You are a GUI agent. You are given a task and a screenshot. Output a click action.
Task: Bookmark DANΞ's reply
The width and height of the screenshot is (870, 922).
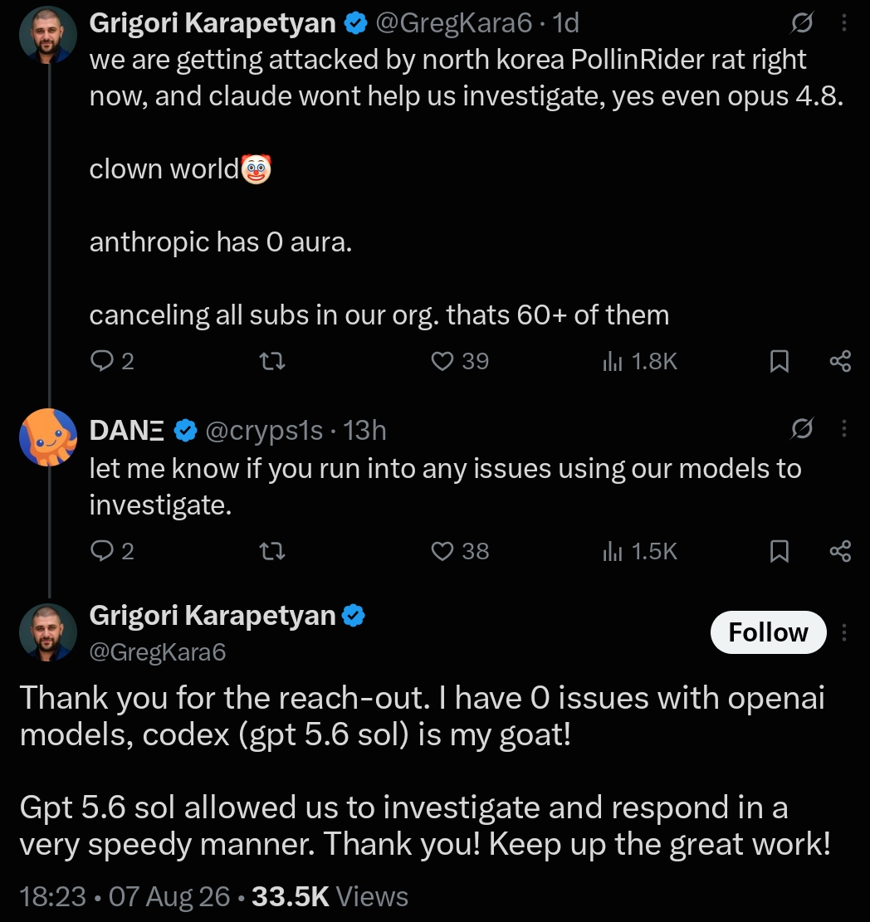tap(779, 551)
